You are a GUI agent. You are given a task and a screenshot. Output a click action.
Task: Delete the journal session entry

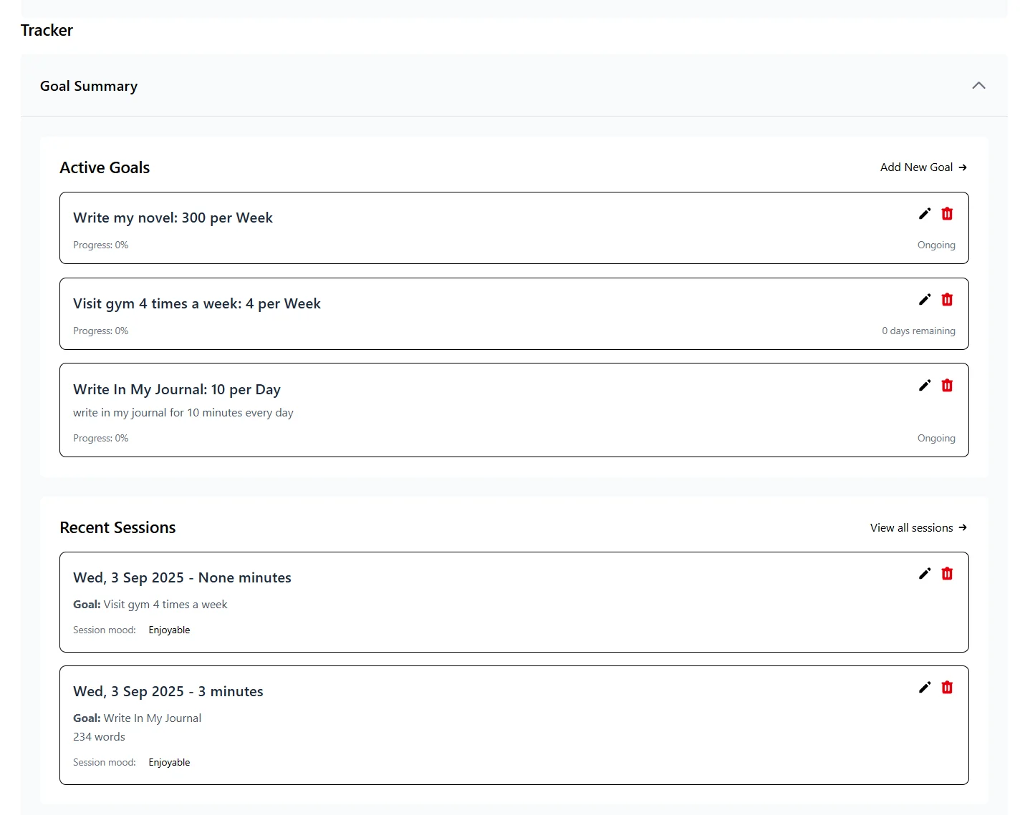[947, 687]
